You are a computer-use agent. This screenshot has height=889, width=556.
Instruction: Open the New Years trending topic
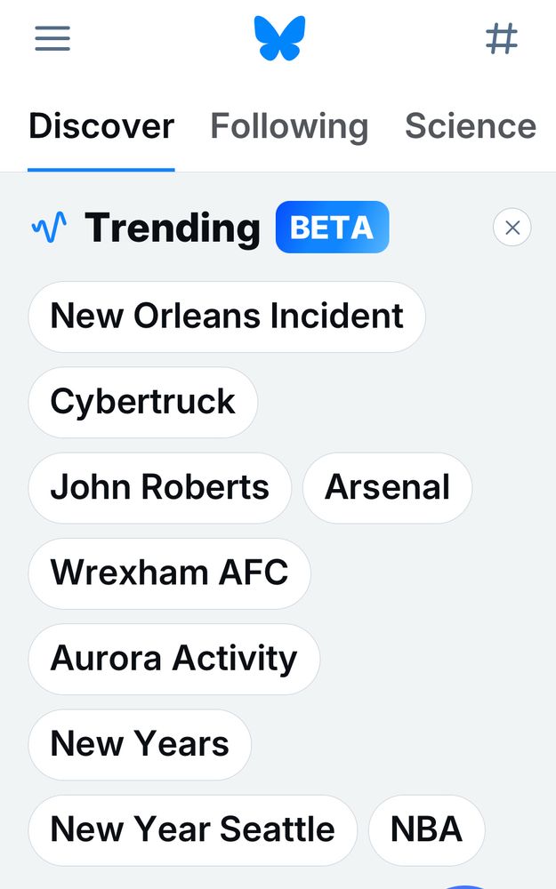(140, 744)
